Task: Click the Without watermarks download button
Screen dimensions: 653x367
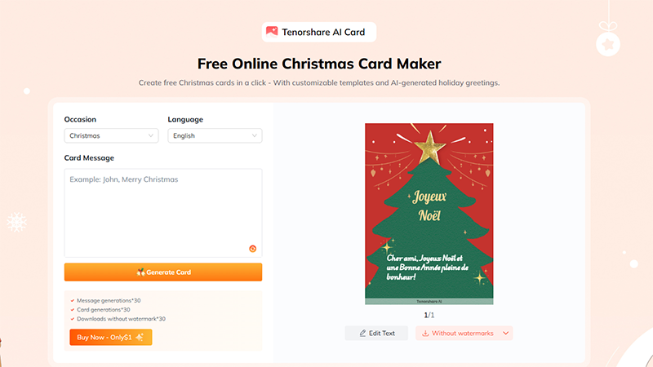Action: click(x=457, y=334)
